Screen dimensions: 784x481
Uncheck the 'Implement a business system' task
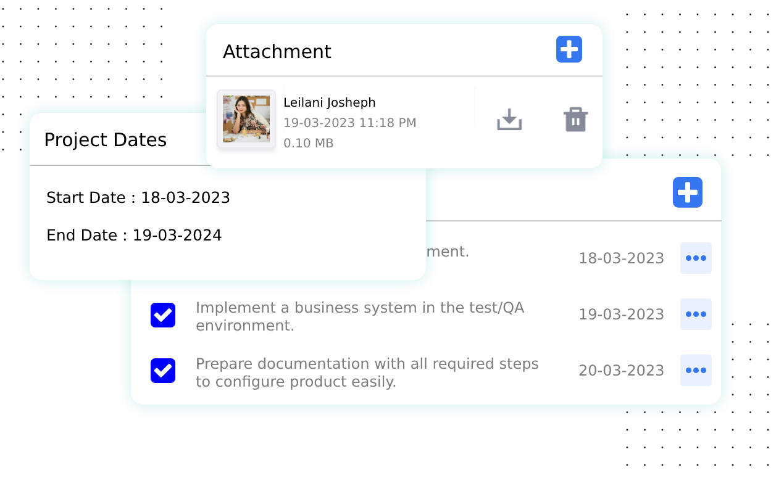coord(163,315)
